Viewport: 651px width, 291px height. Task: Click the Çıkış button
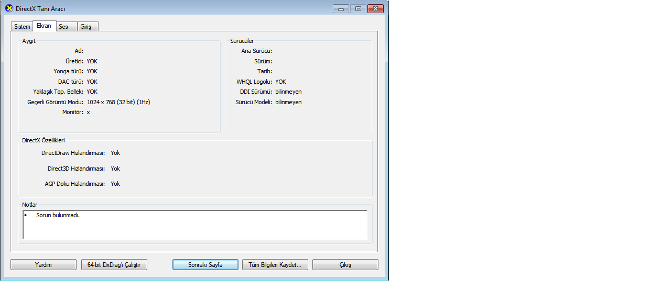coord(345,265)
